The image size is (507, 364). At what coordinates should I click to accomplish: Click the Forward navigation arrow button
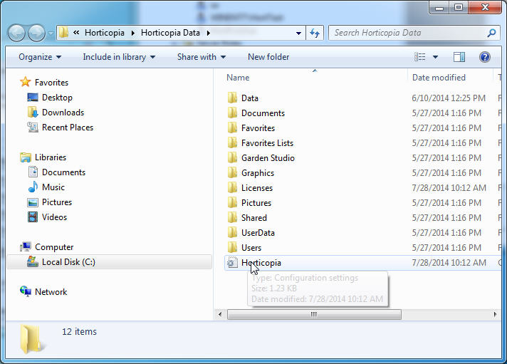coord(36,33)
